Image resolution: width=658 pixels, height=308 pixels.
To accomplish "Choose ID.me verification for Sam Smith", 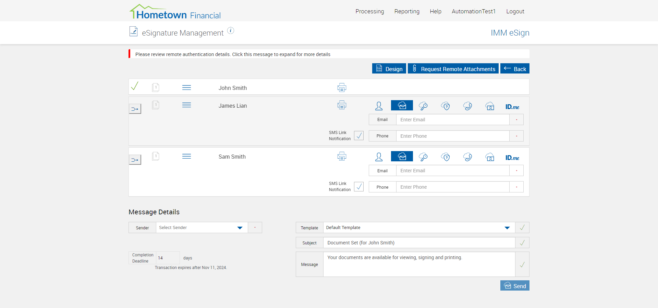I will click(x=512, y=158).
